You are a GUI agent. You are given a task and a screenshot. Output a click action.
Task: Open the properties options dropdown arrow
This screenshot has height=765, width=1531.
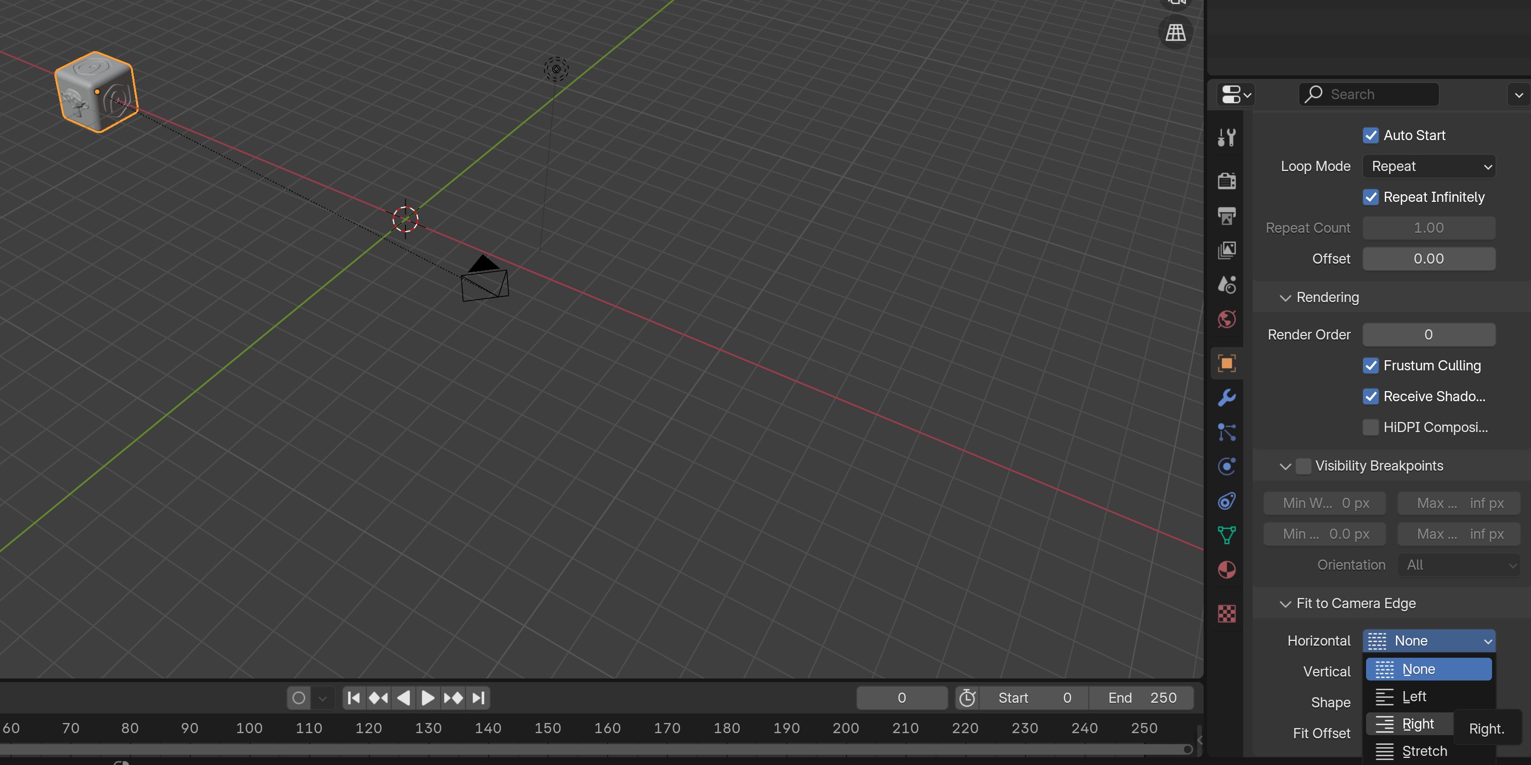[1519, 95]
